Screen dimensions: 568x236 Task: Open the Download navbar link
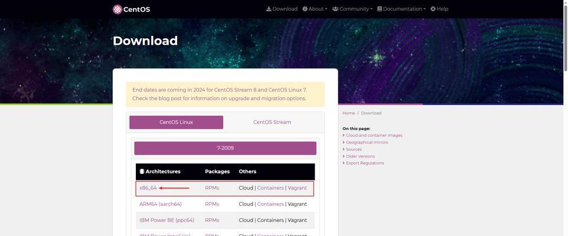pyautogui.click(x=282, y=9)
